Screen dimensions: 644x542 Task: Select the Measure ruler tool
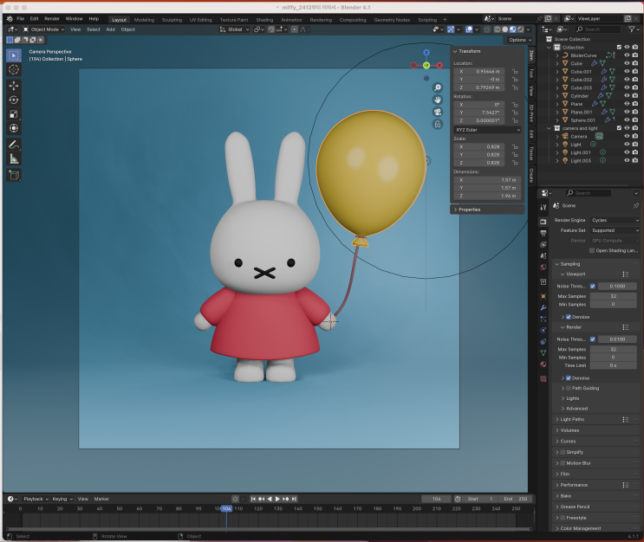(x=14, y=158)
